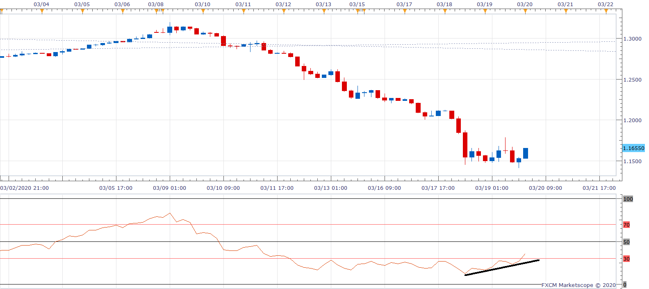649x289 pixels.
Task: Click the 1.1500 price axis label
Action: tap(632, 161)
